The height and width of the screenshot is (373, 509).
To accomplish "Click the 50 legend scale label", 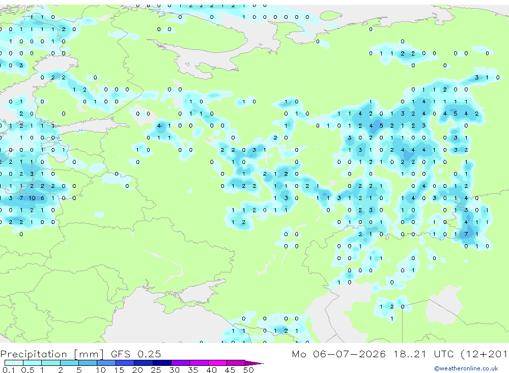I will (248, 370).
